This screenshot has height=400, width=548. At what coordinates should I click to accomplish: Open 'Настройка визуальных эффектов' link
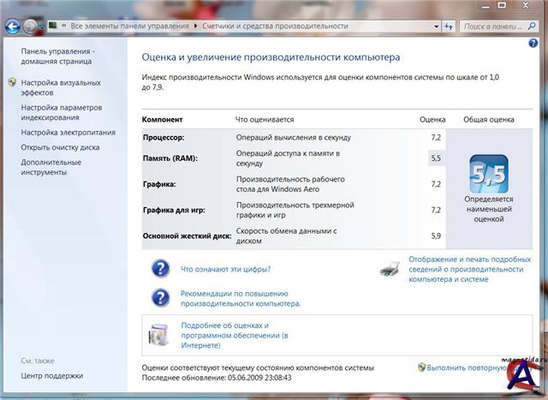(61, 87)
